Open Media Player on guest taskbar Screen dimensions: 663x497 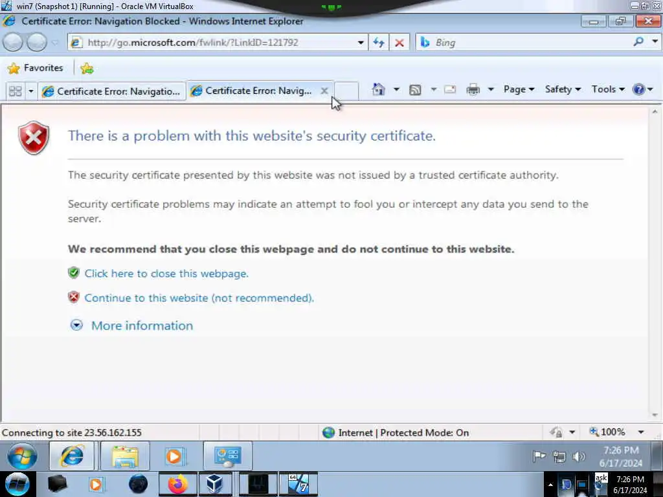(x=174, y=456)
